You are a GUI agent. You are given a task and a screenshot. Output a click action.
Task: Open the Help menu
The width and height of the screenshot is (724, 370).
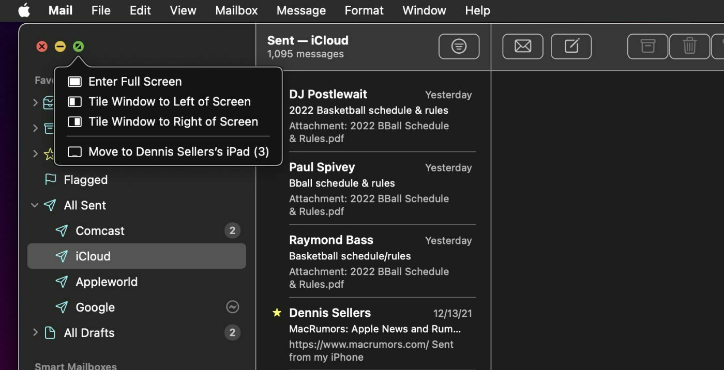tap(477, 10)
